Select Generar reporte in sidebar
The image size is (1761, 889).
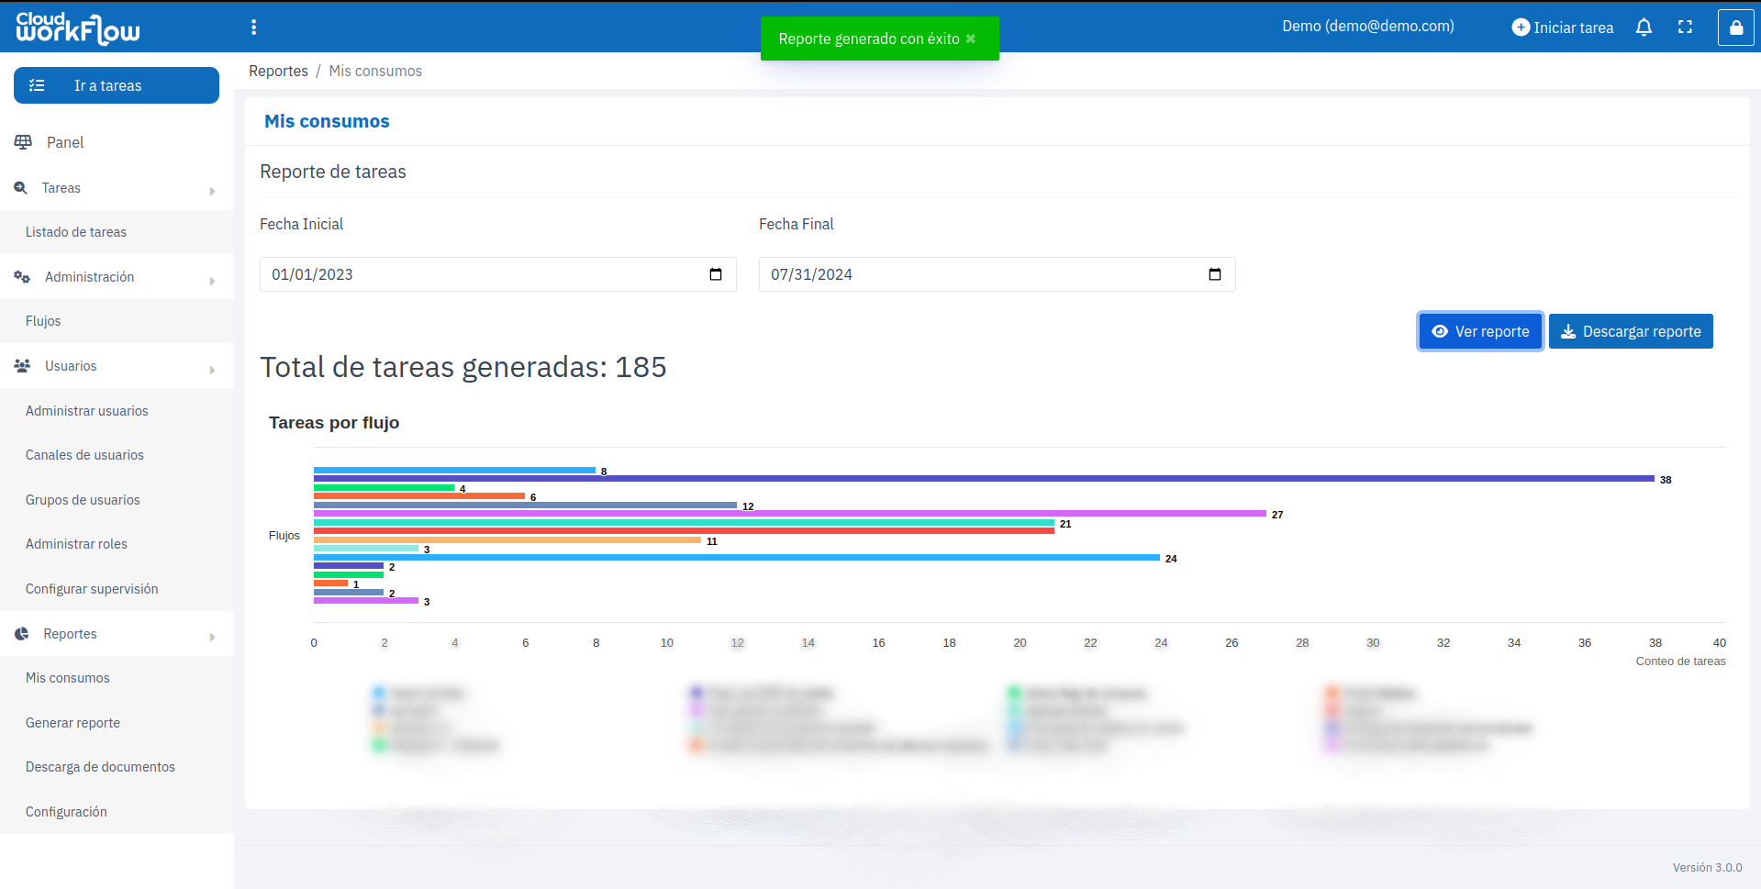click(72, 723)
